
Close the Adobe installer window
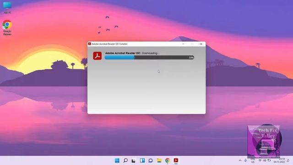[x=201, y=44]
